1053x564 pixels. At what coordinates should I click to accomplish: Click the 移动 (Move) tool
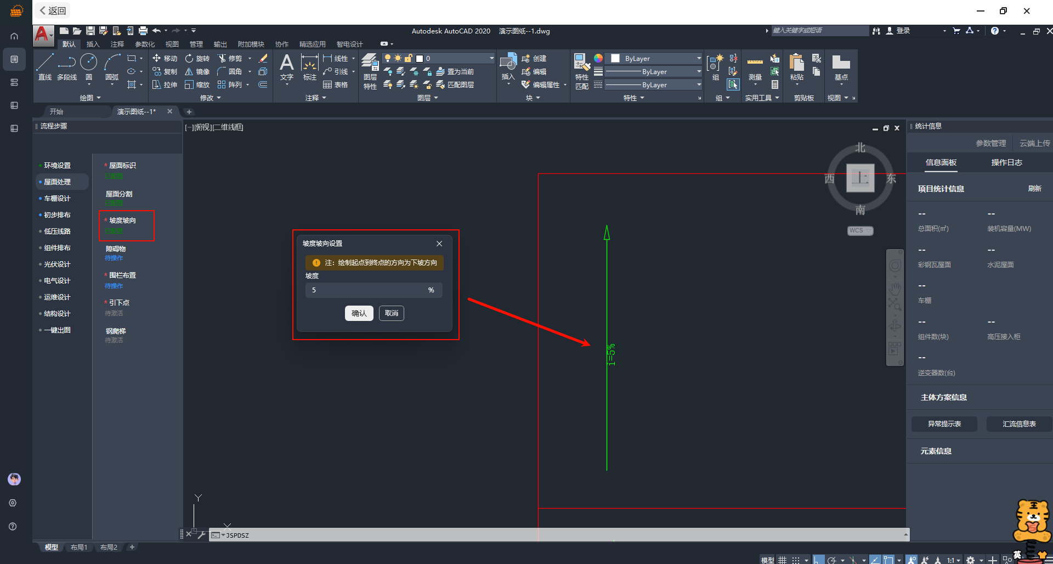[x=165, y=58]
